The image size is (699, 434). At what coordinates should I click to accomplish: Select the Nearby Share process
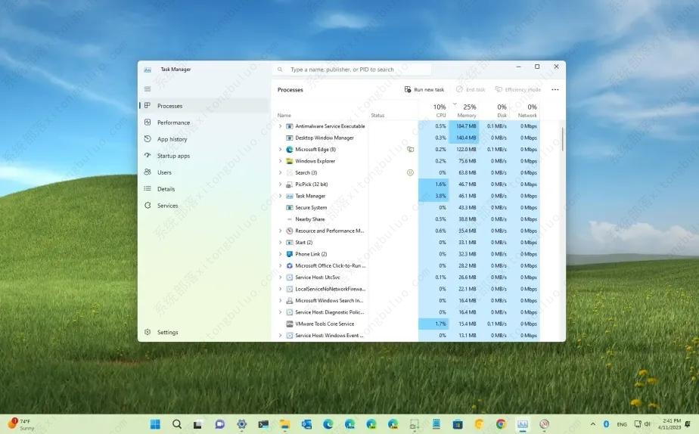[310, 219]
